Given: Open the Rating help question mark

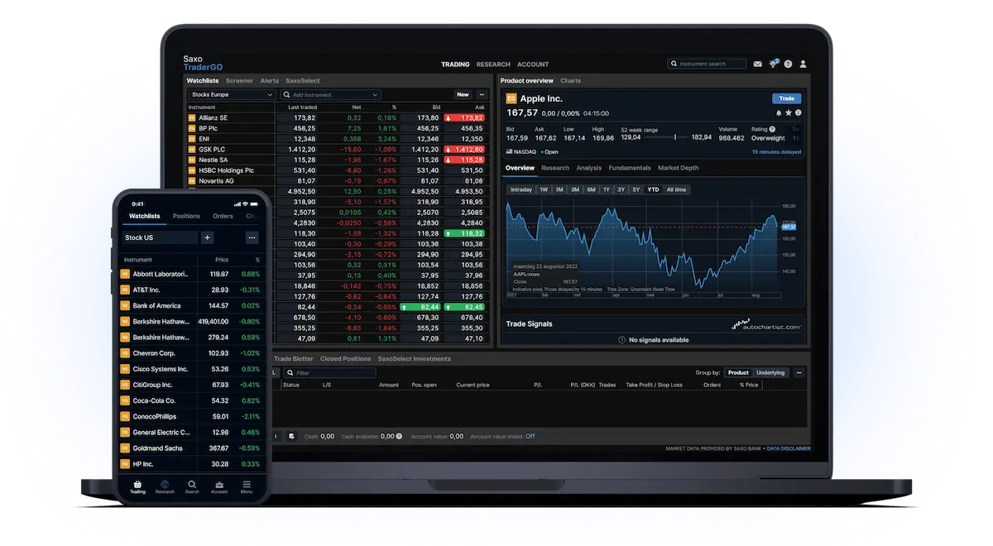Looking at the screenshot, I should [x=772, y=129].
